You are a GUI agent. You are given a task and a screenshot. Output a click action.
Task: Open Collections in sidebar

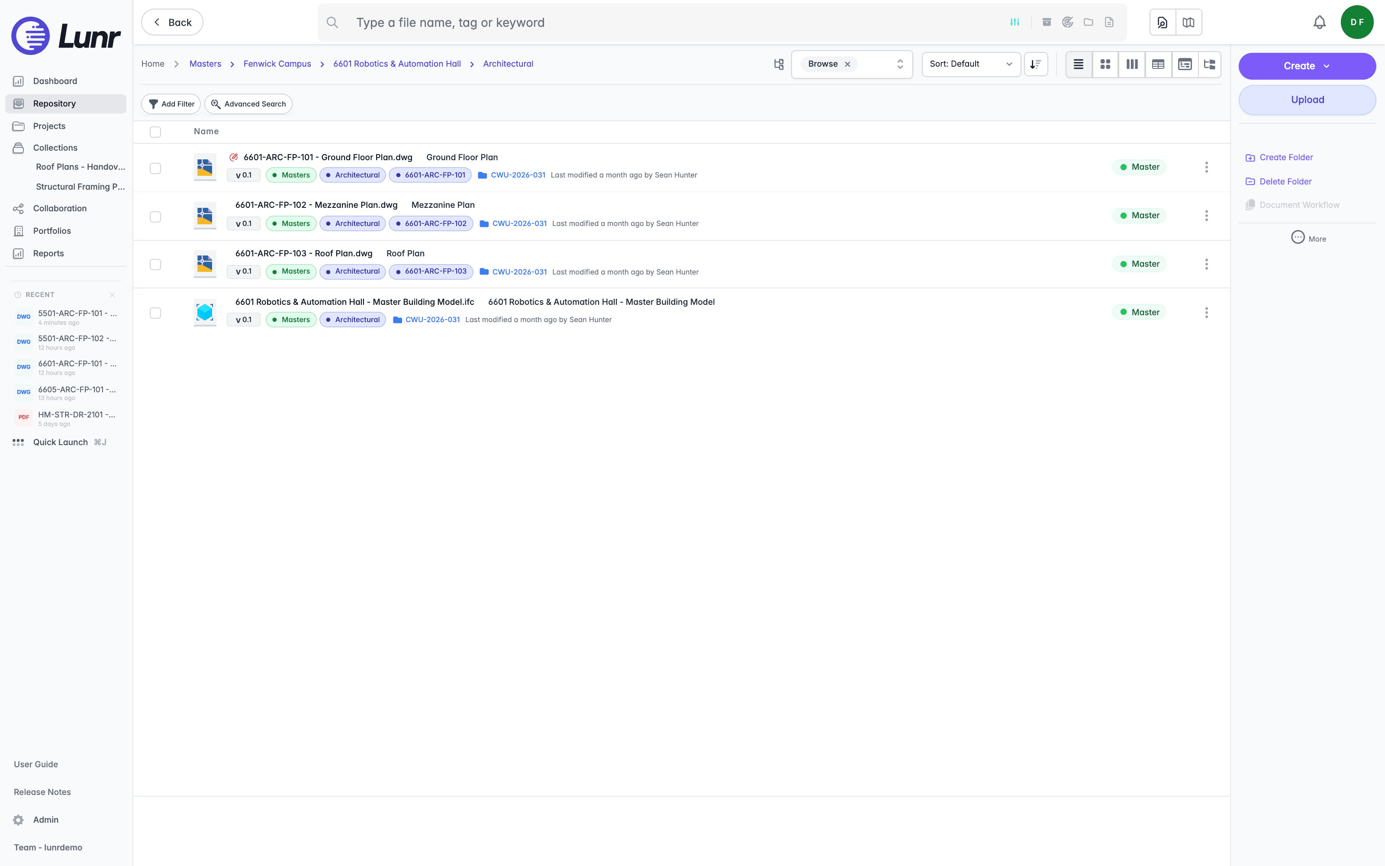(x=66, y=148)
